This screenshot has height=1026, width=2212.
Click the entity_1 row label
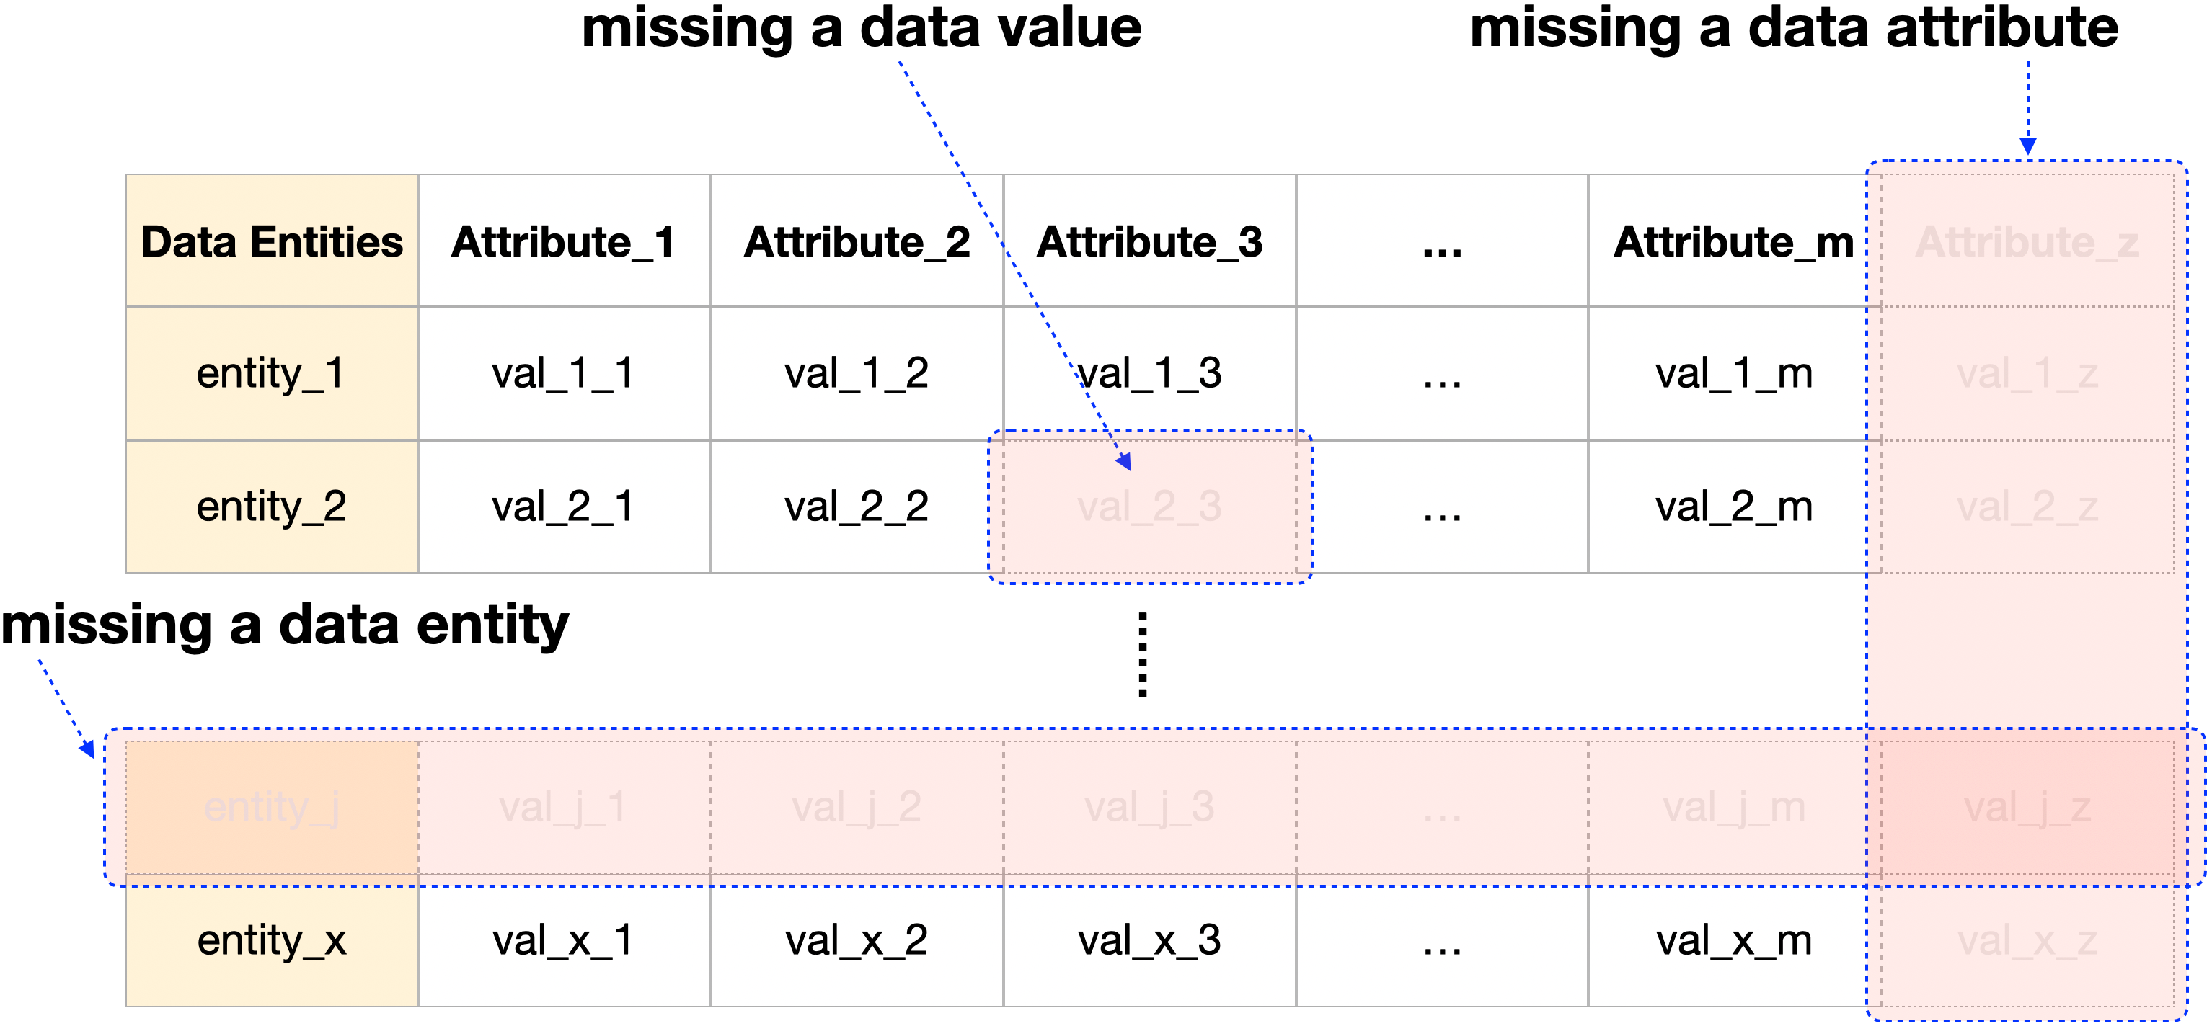click(271, 373)
